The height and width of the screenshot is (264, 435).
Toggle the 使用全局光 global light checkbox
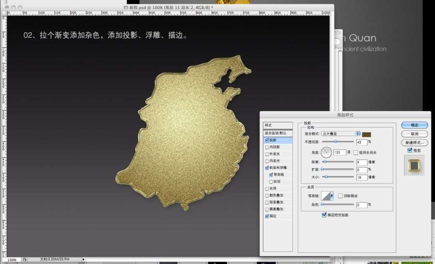(356, 153)
